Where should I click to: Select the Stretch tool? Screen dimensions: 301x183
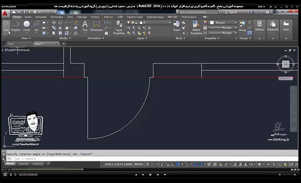pos(54,33)
